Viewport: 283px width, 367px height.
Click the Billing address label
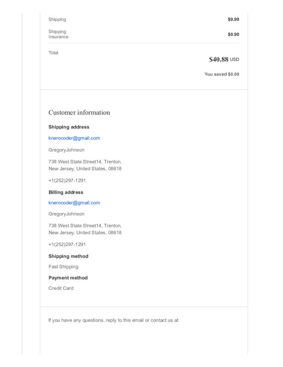(66, 192)
